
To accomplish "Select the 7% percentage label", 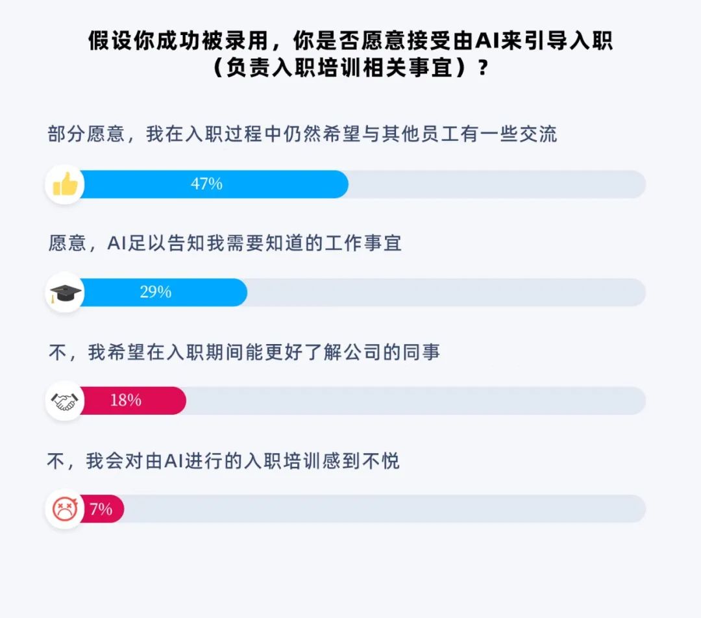I will pyautogui.click(x=101, y=509).
